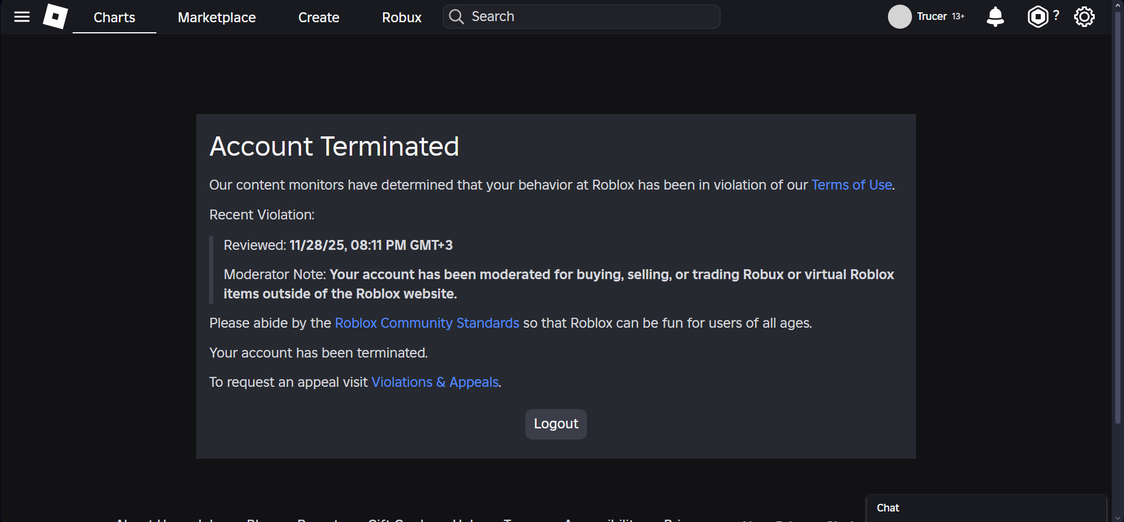Click the 'Recent Violation:' label
The width and height of the screenshot is (1124, 522).
coord(262,215)
